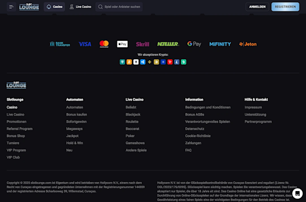The image size is (306, 202).
Task: Open the Promotionen footer link
Action: [17, 122]
